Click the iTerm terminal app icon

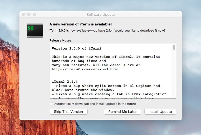(35, 30)
